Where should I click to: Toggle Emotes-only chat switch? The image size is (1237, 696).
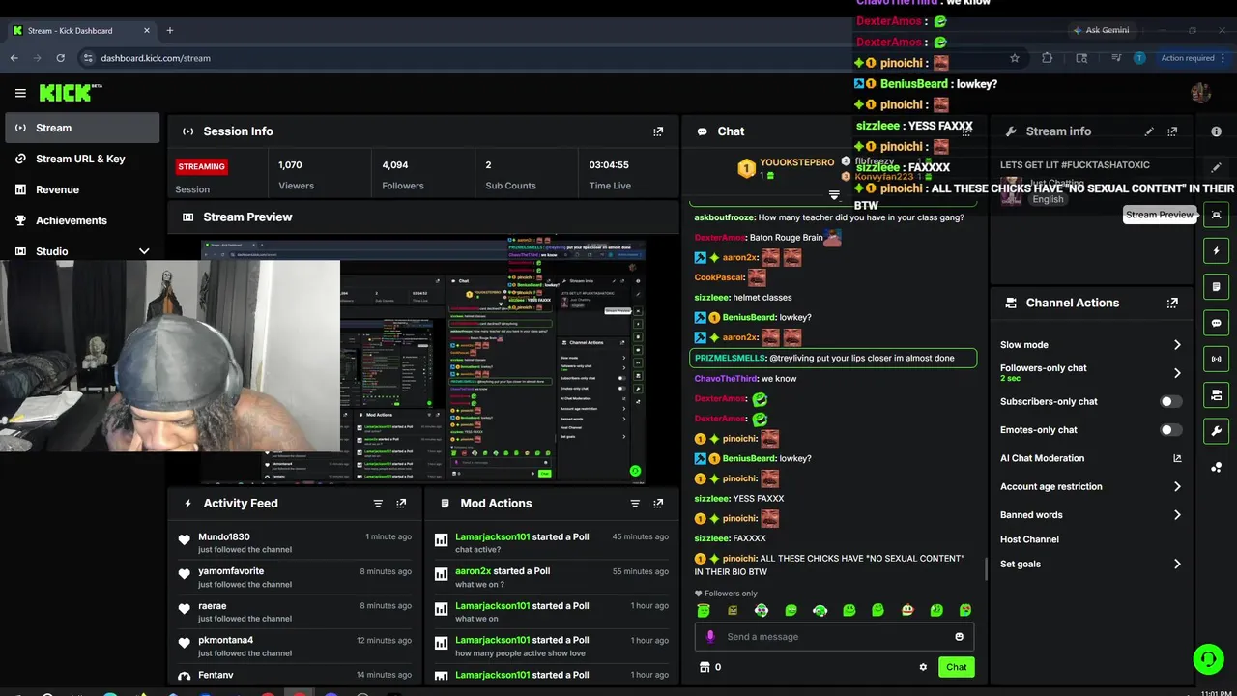point(1170,430)
